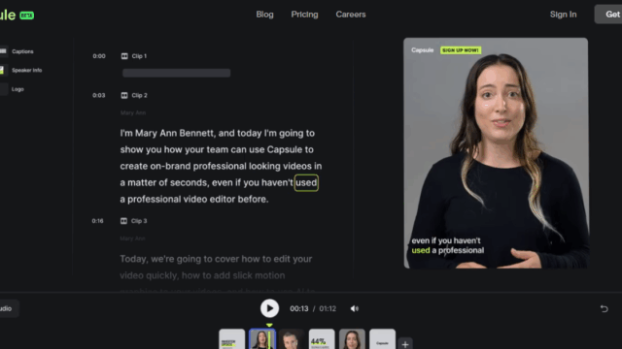The height and width of the screenshot is (349, 622).
Task: Play the video preview
Action: 269,308
